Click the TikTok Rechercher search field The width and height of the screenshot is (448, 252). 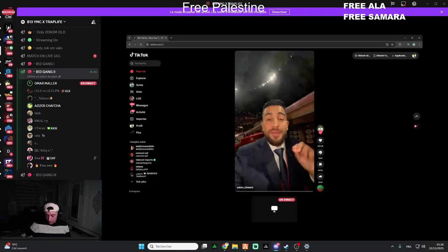(145, 63)
